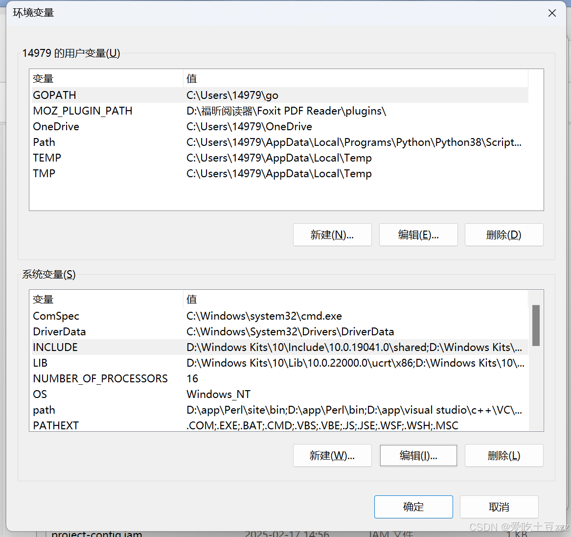
Task: Click 编辑 to edit the user variable
Action: pos(418,234)
